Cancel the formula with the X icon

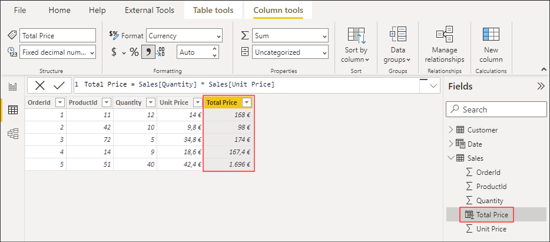coord(39,85)
